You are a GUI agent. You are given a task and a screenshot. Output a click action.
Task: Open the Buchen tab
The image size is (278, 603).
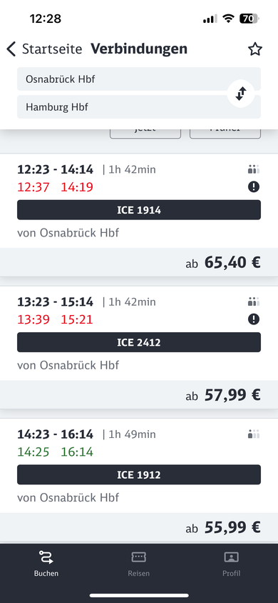click(46, 564)
